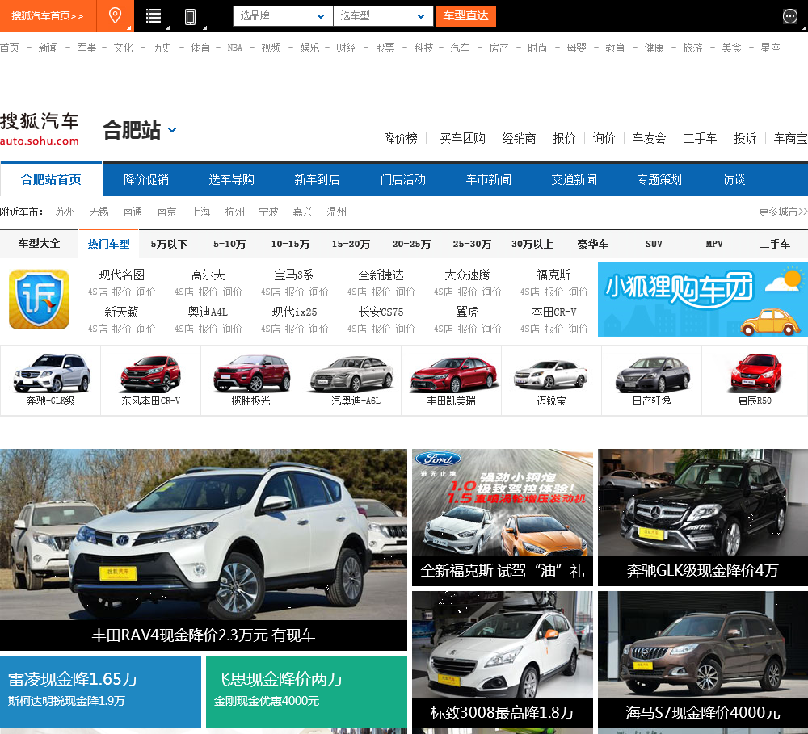Open the 飞思现金降价两万 green tile
The height and width of the screenshot is (734, 808).
306,692
